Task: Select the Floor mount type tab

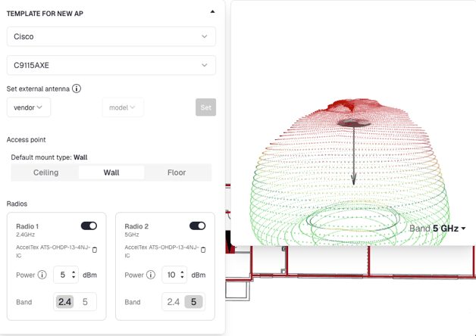Action: tap(177, 173)
